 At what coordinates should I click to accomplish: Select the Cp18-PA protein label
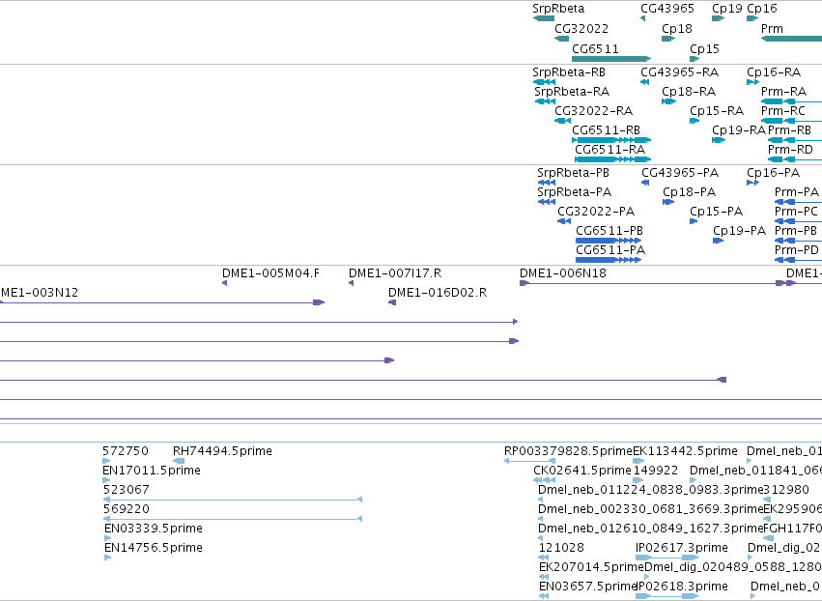[690, 192]
